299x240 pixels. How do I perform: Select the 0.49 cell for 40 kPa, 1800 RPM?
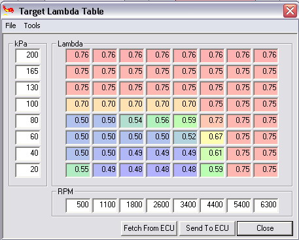pos(132,154)
